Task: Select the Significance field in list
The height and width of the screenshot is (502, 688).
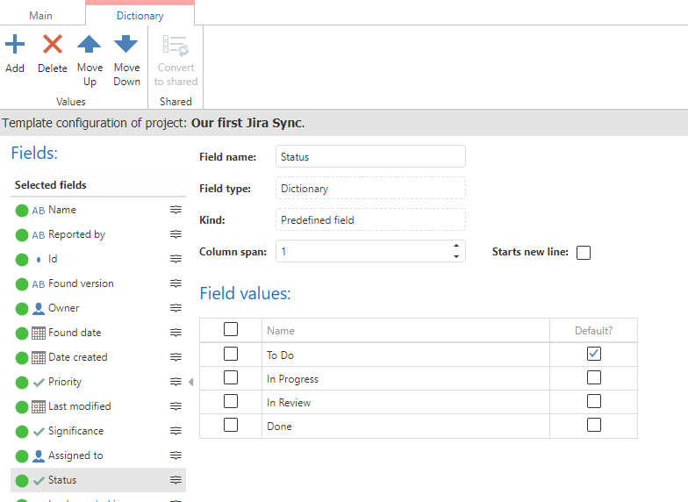Action: 75,431
